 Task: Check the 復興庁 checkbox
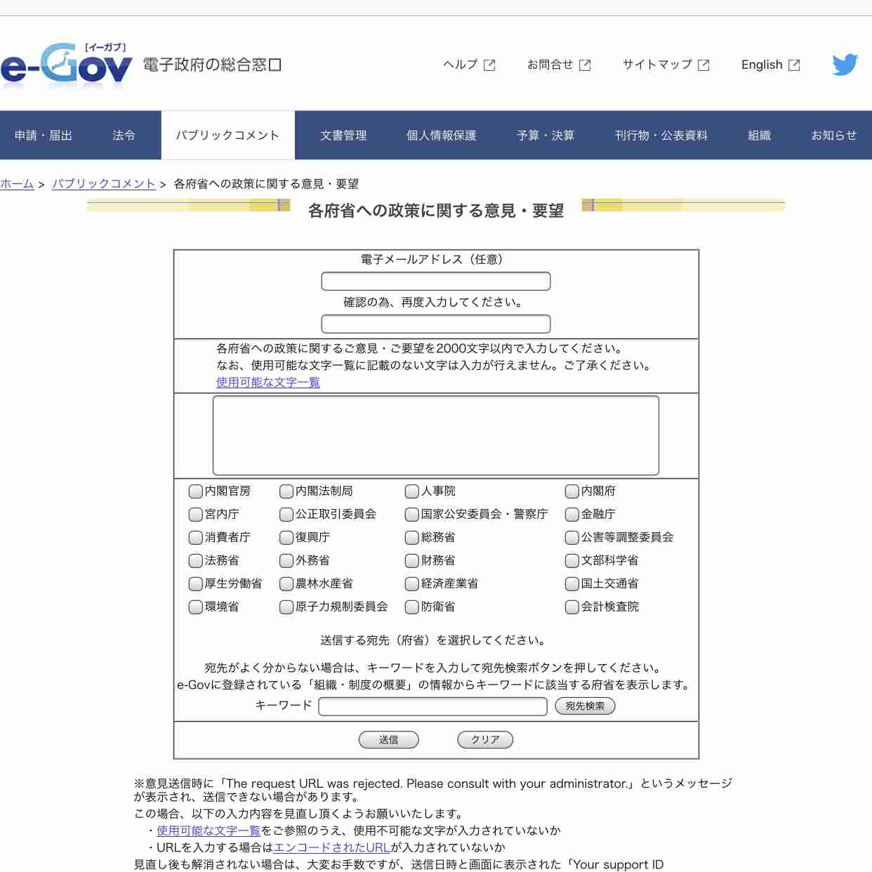[286, 538]
